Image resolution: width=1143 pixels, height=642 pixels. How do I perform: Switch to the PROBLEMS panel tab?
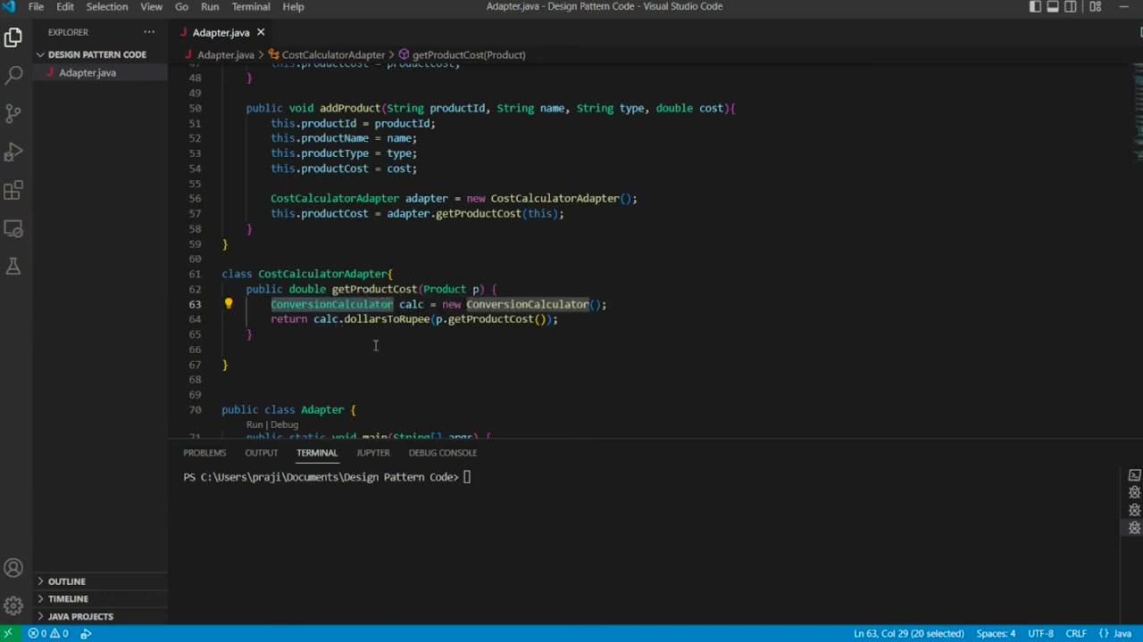pos(204,453)
